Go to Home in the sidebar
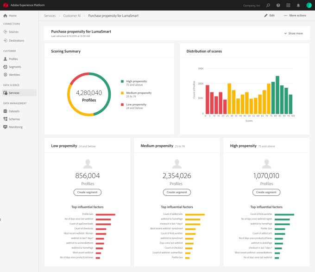This screenshot has width=315, height=272. [x=13, y=16]
